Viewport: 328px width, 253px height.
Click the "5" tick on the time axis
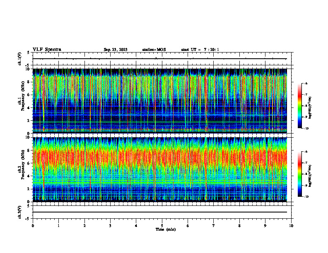[x=162, y=226]
